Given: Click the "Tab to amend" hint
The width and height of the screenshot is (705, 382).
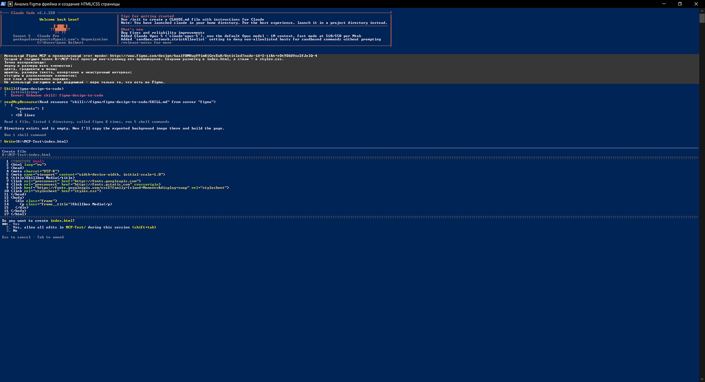Looking at the screenshot, I should [x=50, y=237].
